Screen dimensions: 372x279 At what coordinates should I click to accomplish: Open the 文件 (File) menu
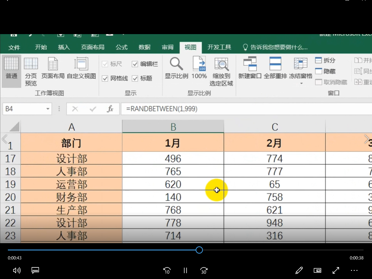(14, 47)
